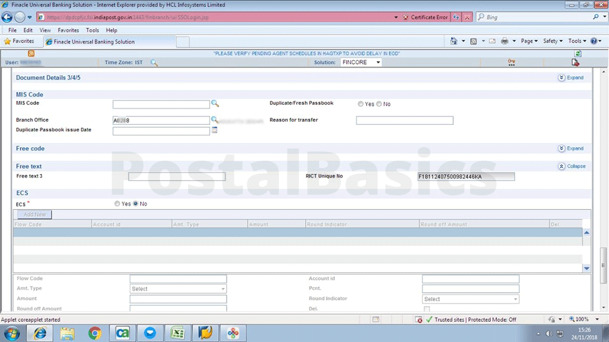609x342 pixels.
Task: Select Yes for Duplicate/Fresh Passbook
Action: 361,104
